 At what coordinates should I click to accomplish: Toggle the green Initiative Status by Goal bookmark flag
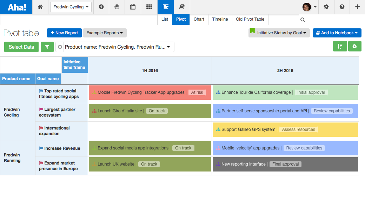(x=252, y=32)
